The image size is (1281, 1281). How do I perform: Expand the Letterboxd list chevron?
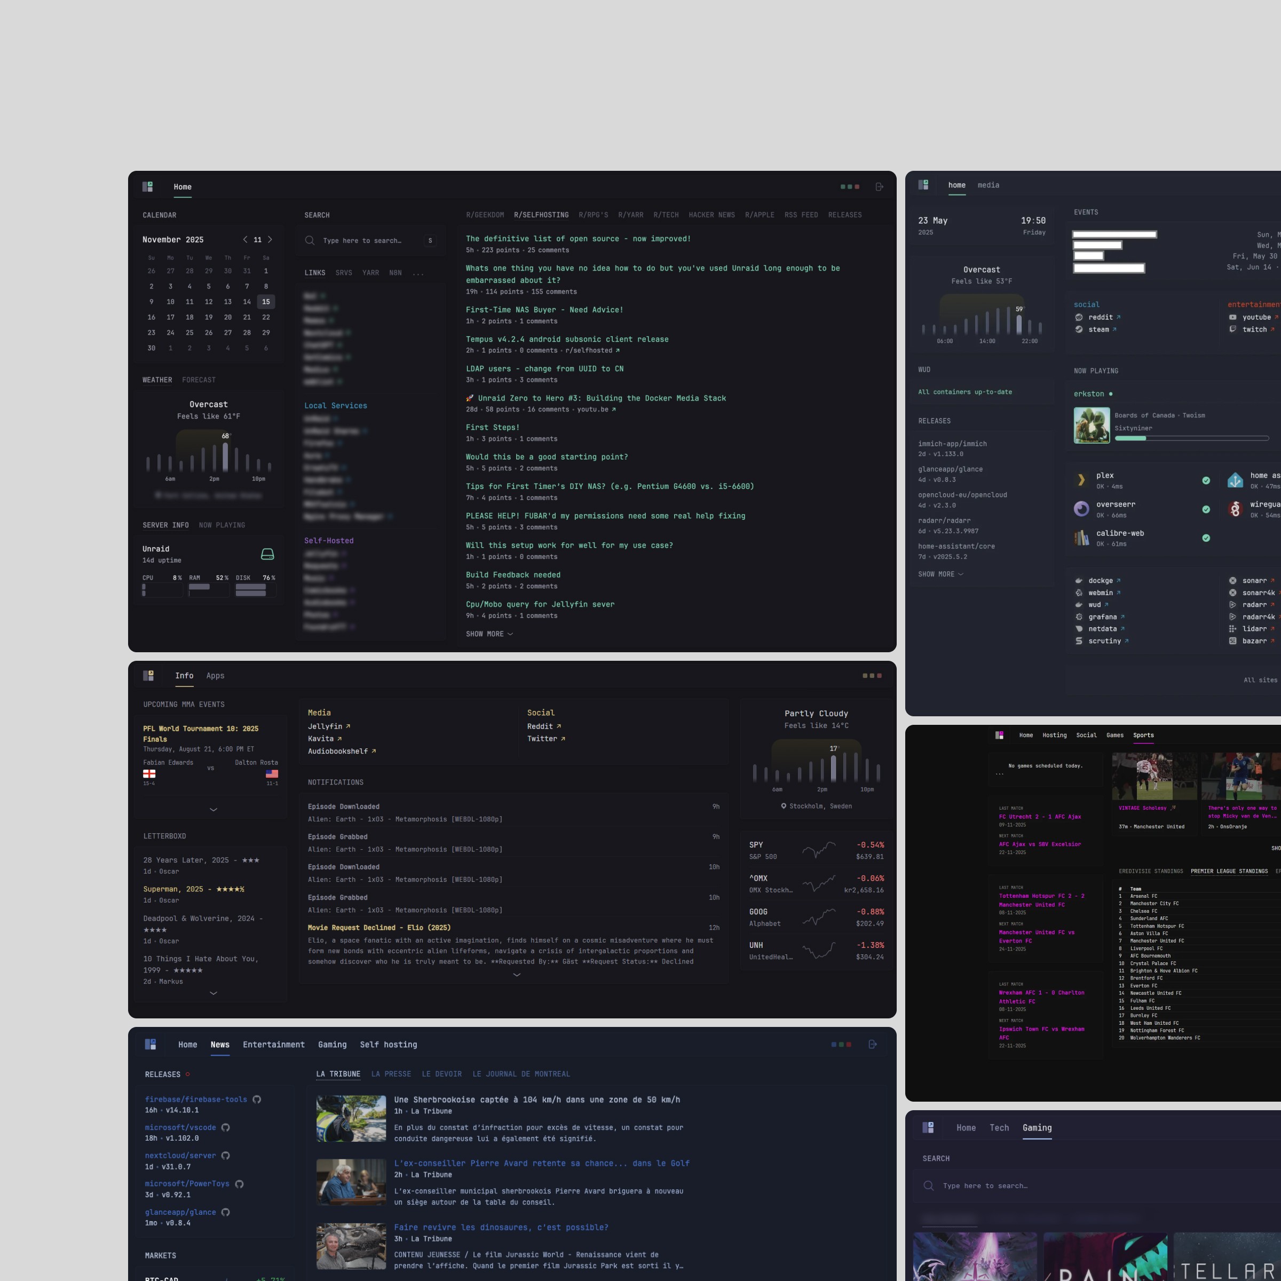click(213, 993)
